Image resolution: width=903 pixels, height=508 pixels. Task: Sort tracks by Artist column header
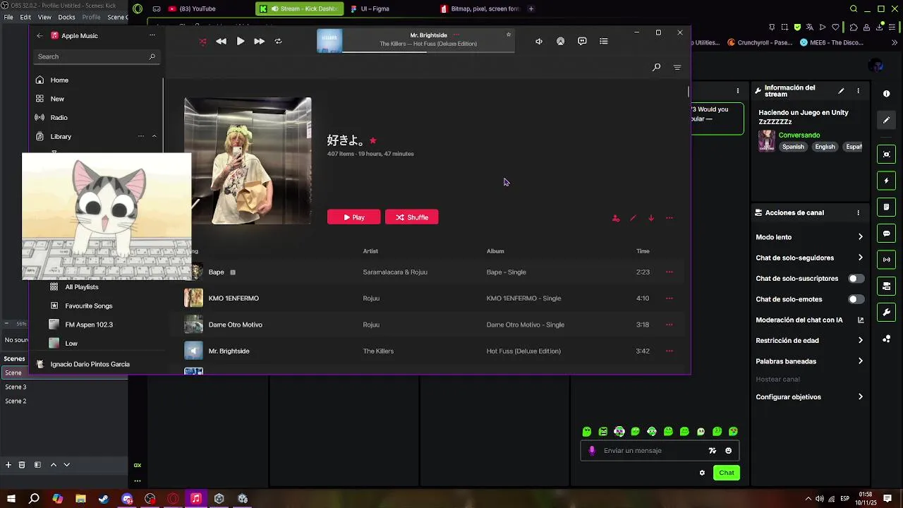point(370,251)
